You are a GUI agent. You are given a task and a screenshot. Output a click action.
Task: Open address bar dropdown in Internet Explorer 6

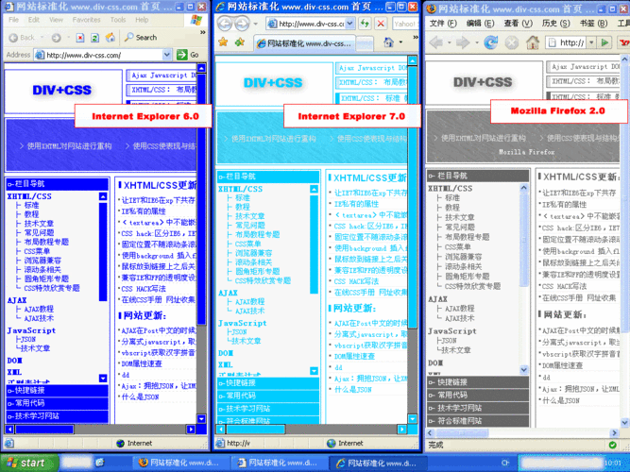point(167,55)
